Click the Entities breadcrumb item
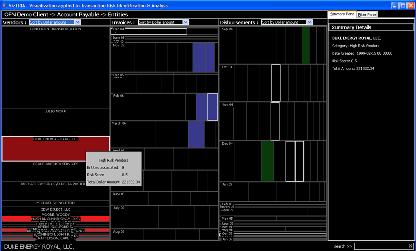Image resolution: width=416 pixels, height=251 pixels. pyautogui.click(x=118, y=15)
